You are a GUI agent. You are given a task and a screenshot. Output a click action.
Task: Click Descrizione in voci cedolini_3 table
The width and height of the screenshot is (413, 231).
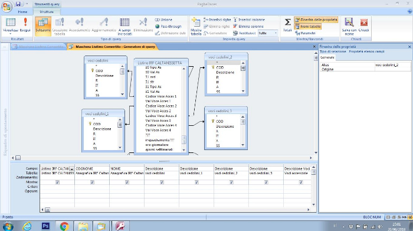point(225,126)
